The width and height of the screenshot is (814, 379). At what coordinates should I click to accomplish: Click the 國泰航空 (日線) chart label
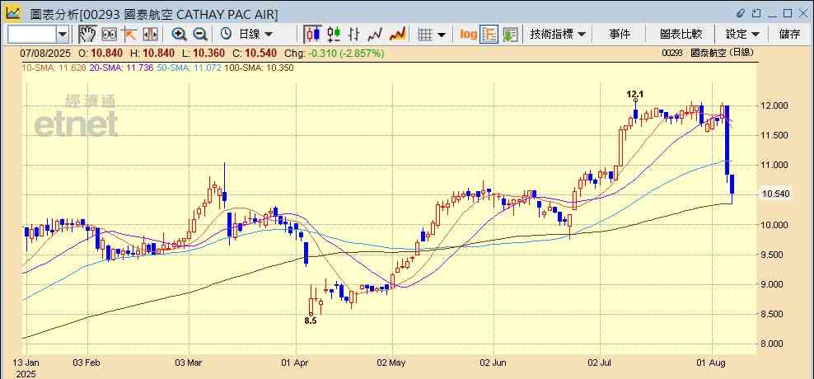click(x=722, y=53)
